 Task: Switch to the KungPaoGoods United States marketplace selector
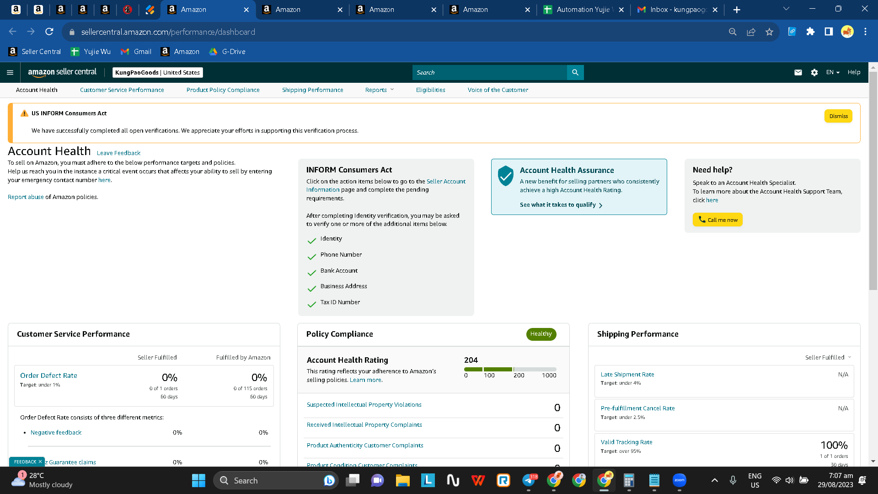(158, 72)
